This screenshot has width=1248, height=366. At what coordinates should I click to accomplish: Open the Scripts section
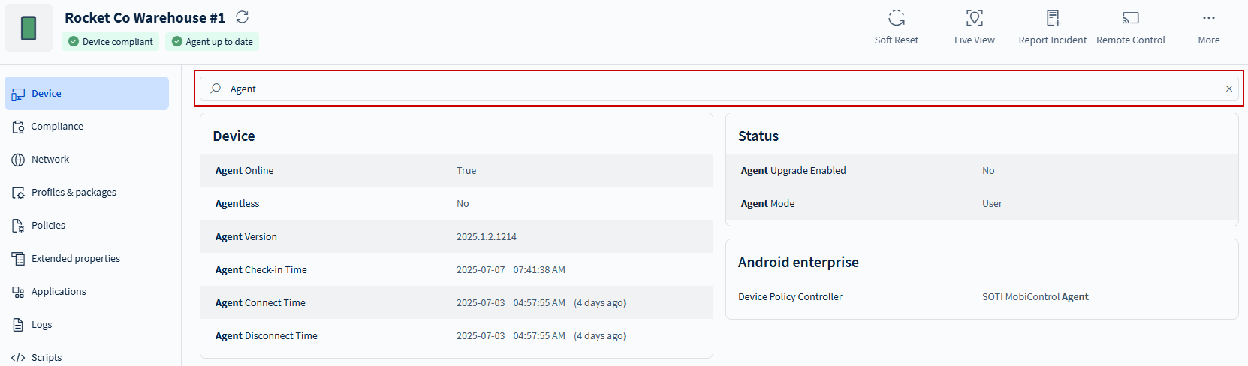[47, 357]
